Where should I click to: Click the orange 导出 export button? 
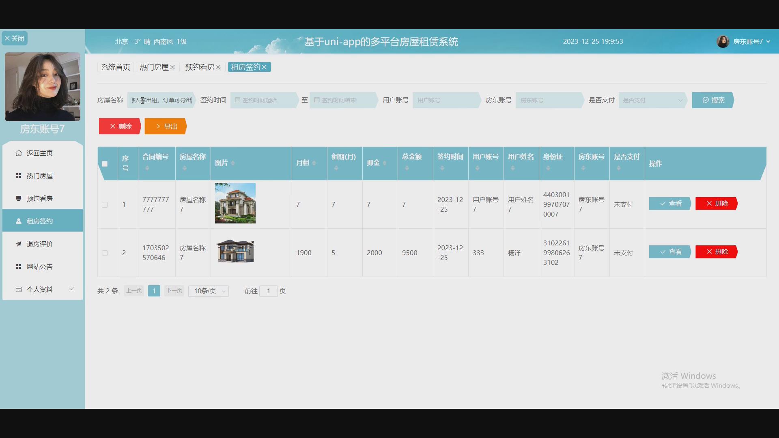(x=166, y=127)
